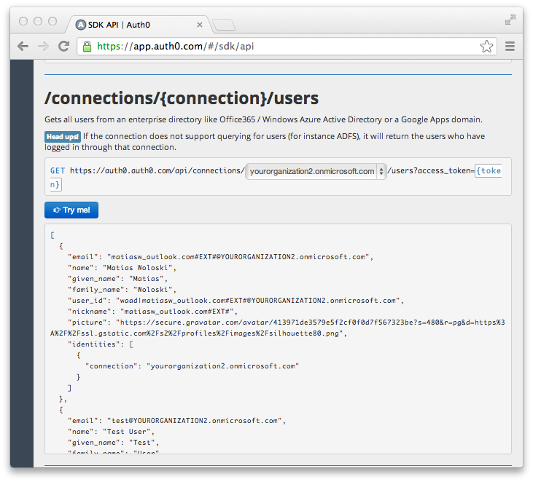
Task: Click the browser forward arrow
Action: (43, 46)
